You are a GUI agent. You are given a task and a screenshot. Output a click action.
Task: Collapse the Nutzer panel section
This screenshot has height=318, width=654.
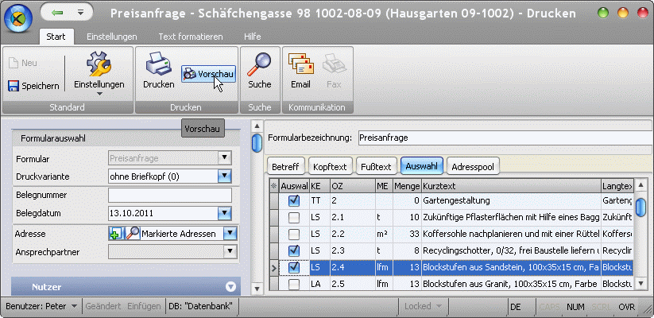click(231, 286)
